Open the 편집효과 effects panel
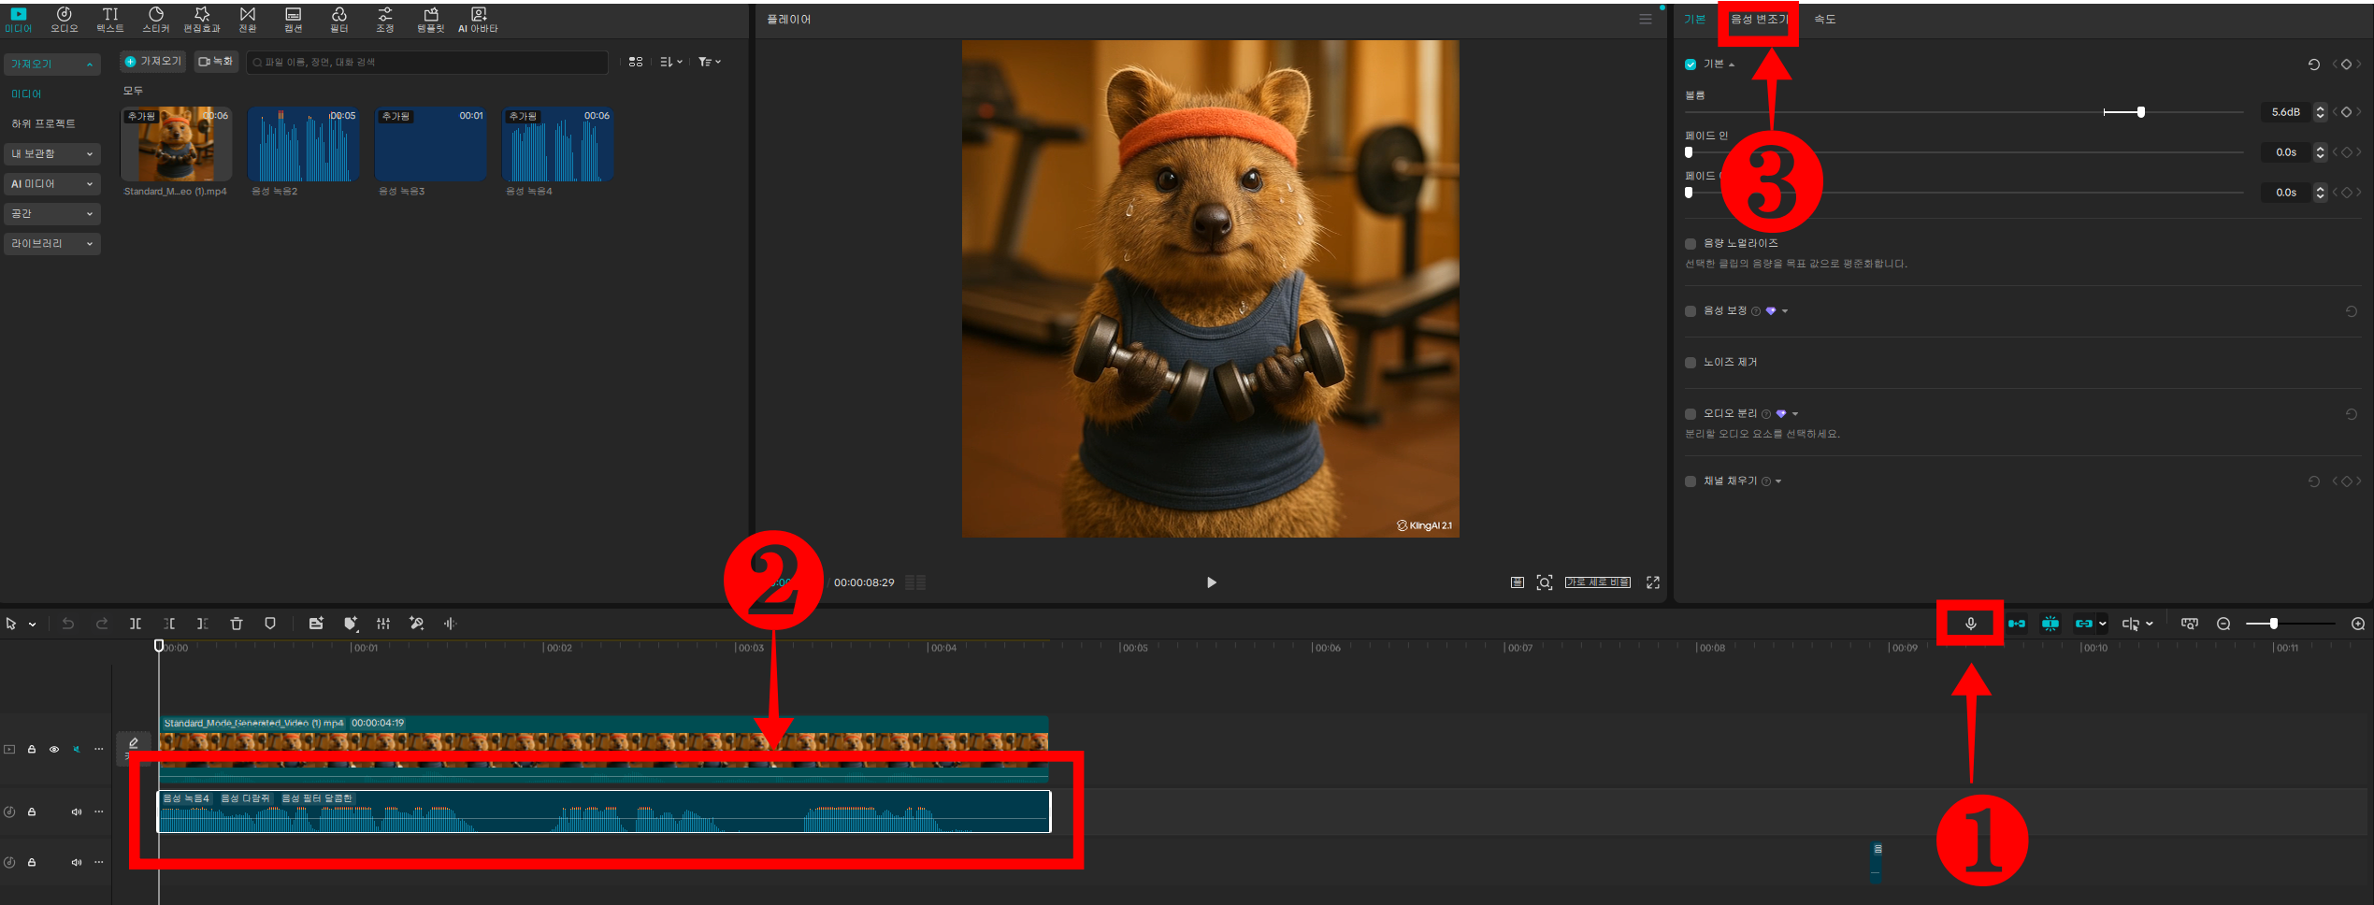Viewport: 2374px width, 905px height. pyautogui.click(x=202, y=20)
